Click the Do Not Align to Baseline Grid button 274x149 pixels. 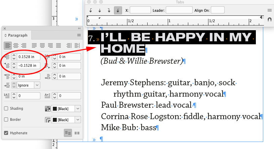[68, 133]
